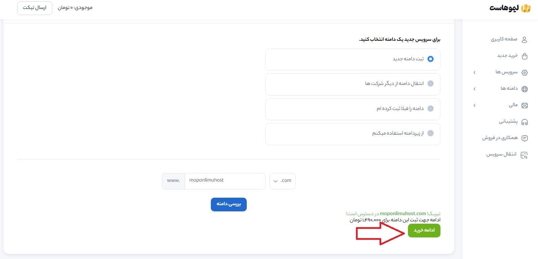Select the از زیردامنه استفاده میکنم option
538x259 pixels.
coord(430,134)
